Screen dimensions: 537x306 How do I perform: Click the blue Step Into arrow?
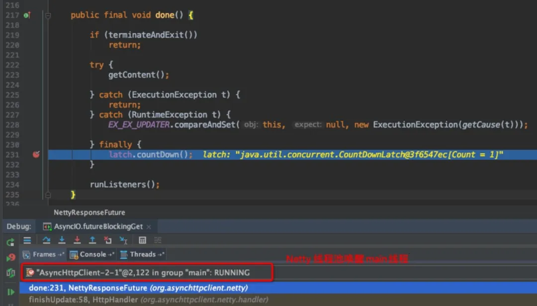pos(62,240)
